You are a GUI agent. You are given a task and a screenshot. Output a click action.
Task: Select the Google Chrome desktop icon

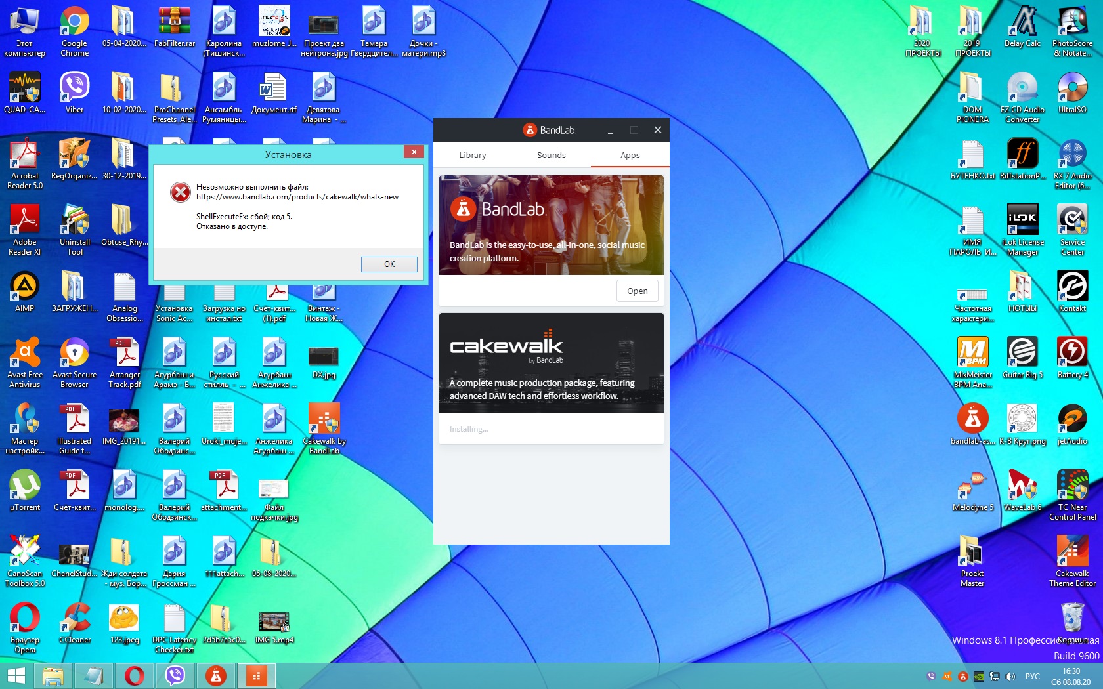pos(75,31)
